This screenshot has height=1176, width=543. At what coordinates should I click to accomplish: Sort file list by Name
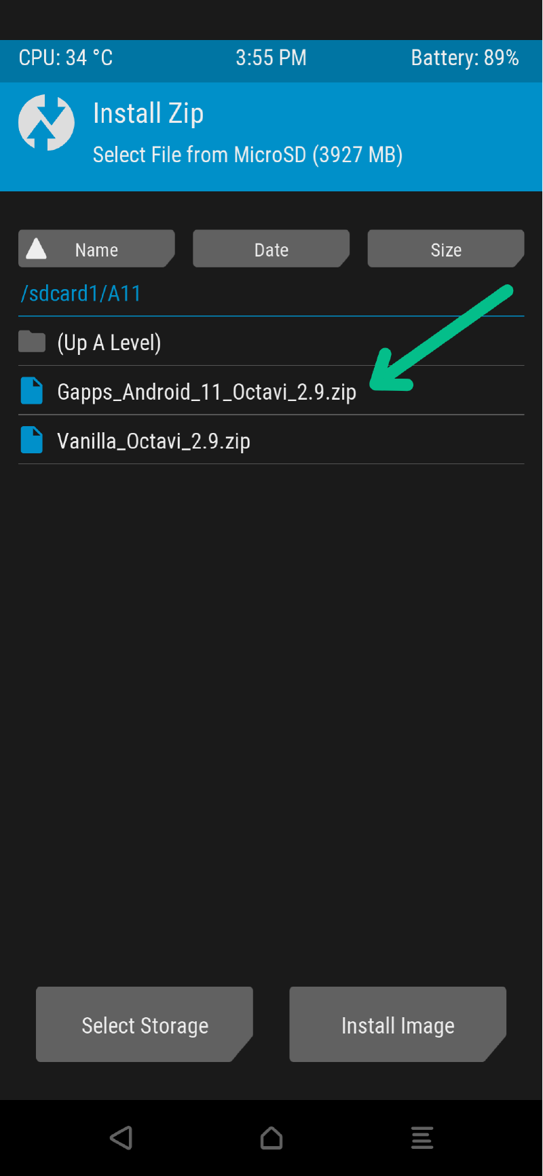[96, 249]
